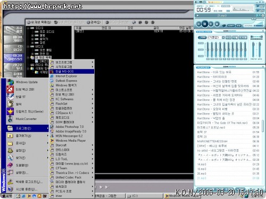This screenshot has width=266, height=199.
Task: Click Internet Explorer quick launch icon
Action: tap(23, 196)
